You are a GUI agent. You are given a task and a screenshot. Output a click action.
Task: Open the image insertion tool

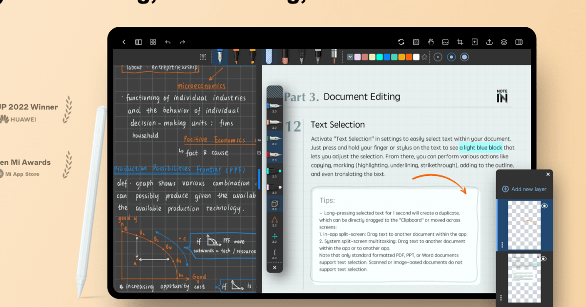point(445,42)
